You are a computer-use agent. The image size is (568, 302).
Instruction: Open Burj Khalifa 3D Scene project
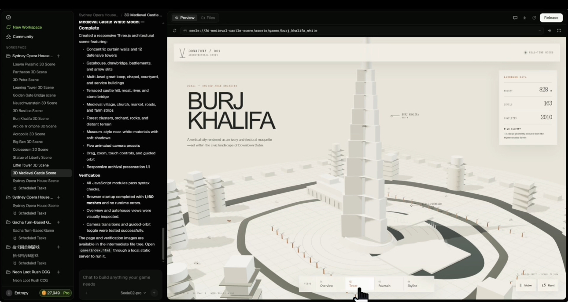pos(31,119)
